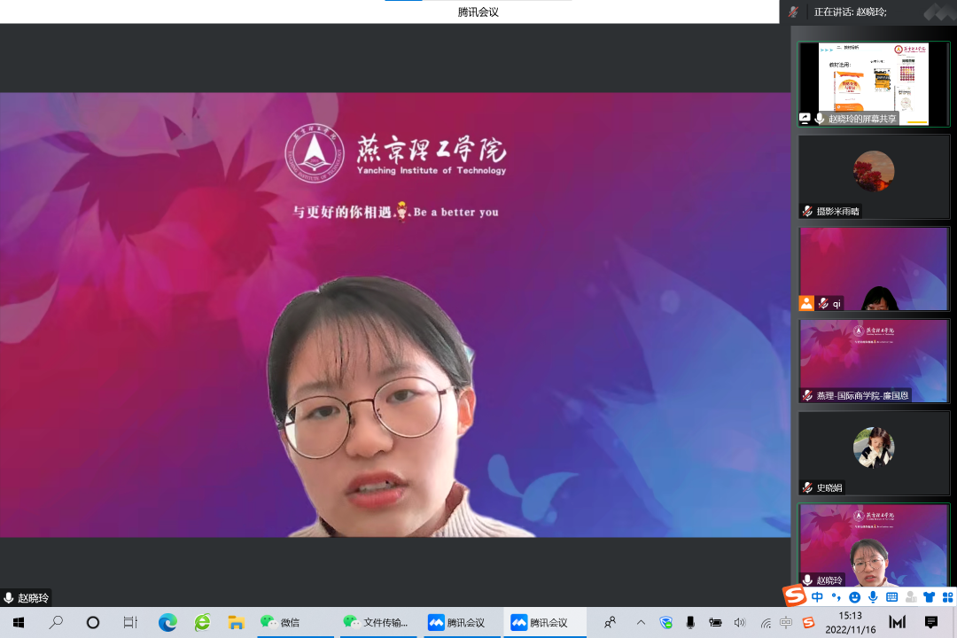This screenshot has width=957, height=638.
Task: Open Sogou emoji panel
Action: (x=854, y=597)
